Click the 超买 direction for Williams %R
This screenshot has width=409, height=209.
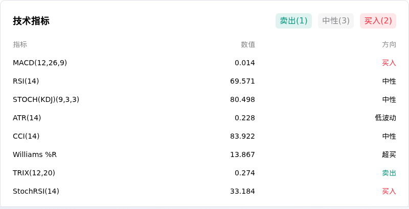(x=389, y=154)
